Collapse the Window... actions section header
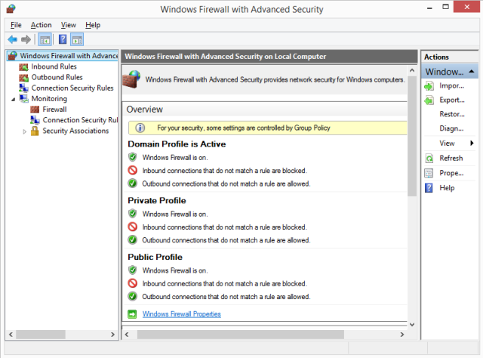The height and width of the screenshot is (358, 483). click(471, 72)
